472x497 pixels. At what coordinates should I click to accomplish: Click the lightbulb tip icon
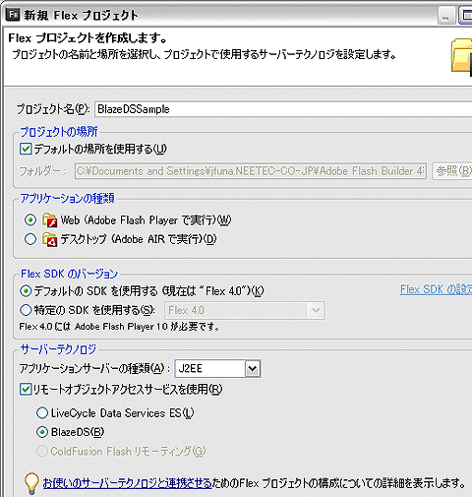(31, 483)
